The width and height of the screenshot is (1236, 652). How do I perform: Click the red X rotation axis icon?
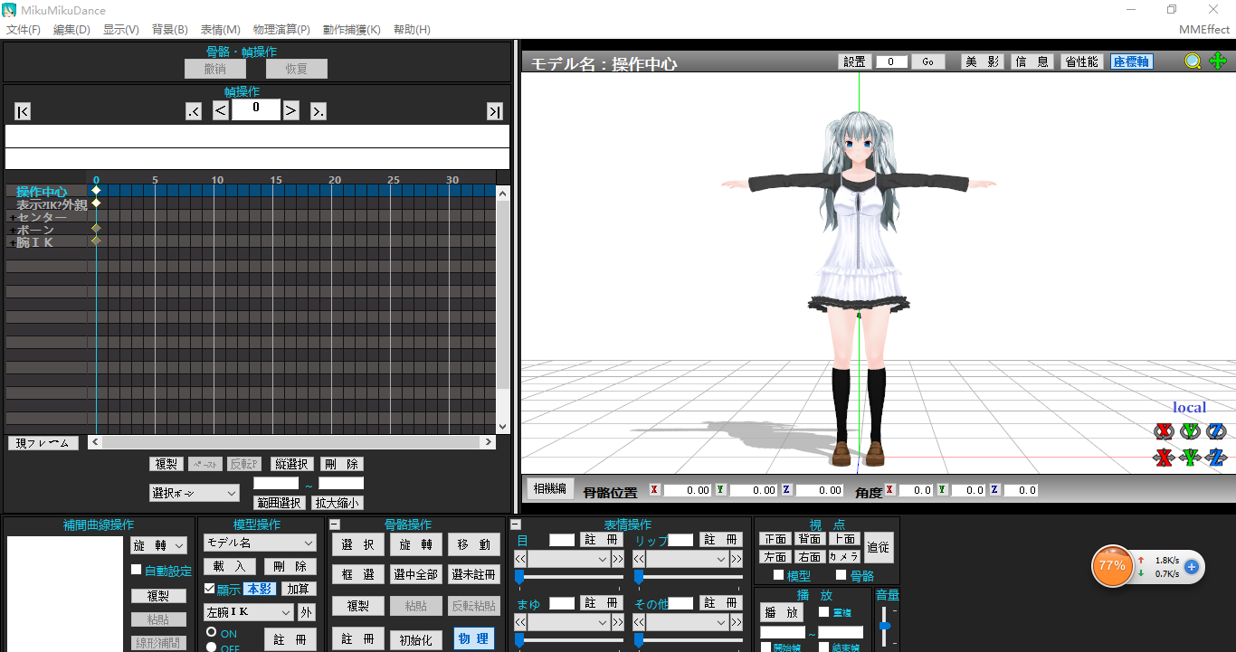point(1164,431)
